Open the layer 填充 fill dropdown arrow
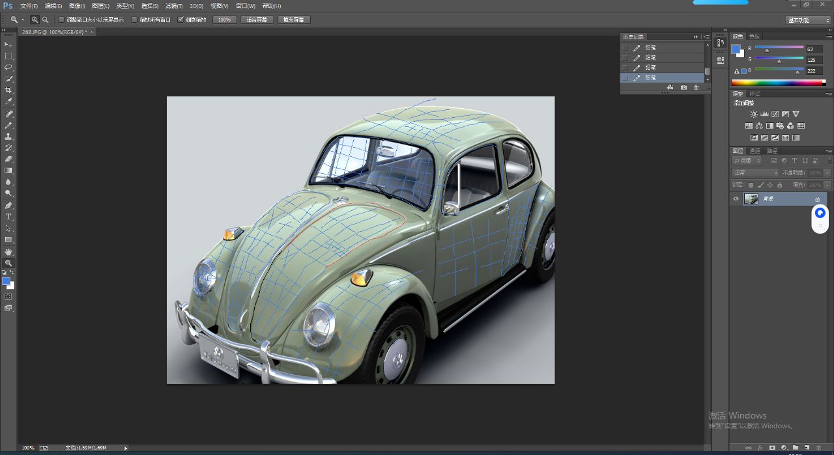The width and height of the screenshot is (834, 455). pyautogui.click(x=827, y=185)
